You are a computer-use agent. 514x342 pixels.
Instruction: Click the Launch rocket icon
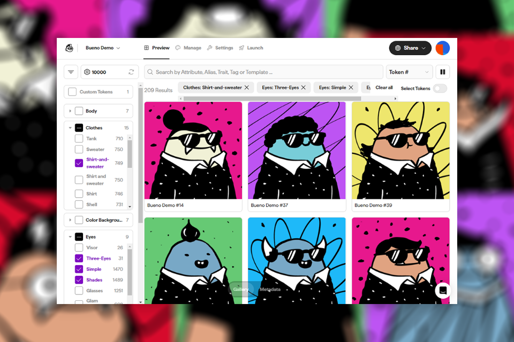coord(241,48)
